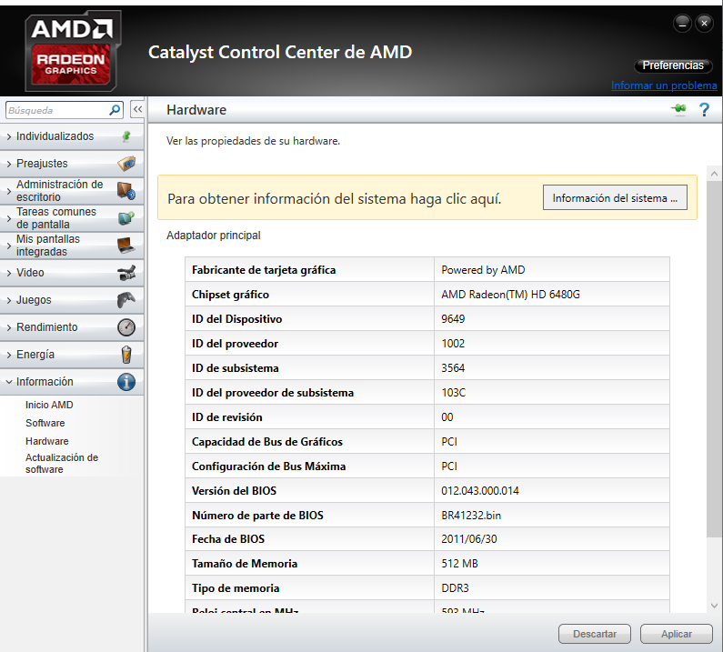Click the Mis pantallas integradas laptop icon
The height and width of the screenshot is (652, 723).
click(x=126, y=245)
